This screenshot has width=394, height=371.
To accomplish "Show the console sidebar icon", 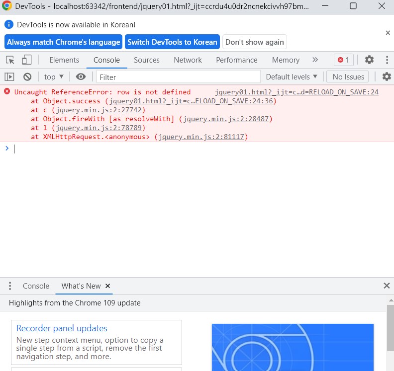I will [x=9, y=77].
